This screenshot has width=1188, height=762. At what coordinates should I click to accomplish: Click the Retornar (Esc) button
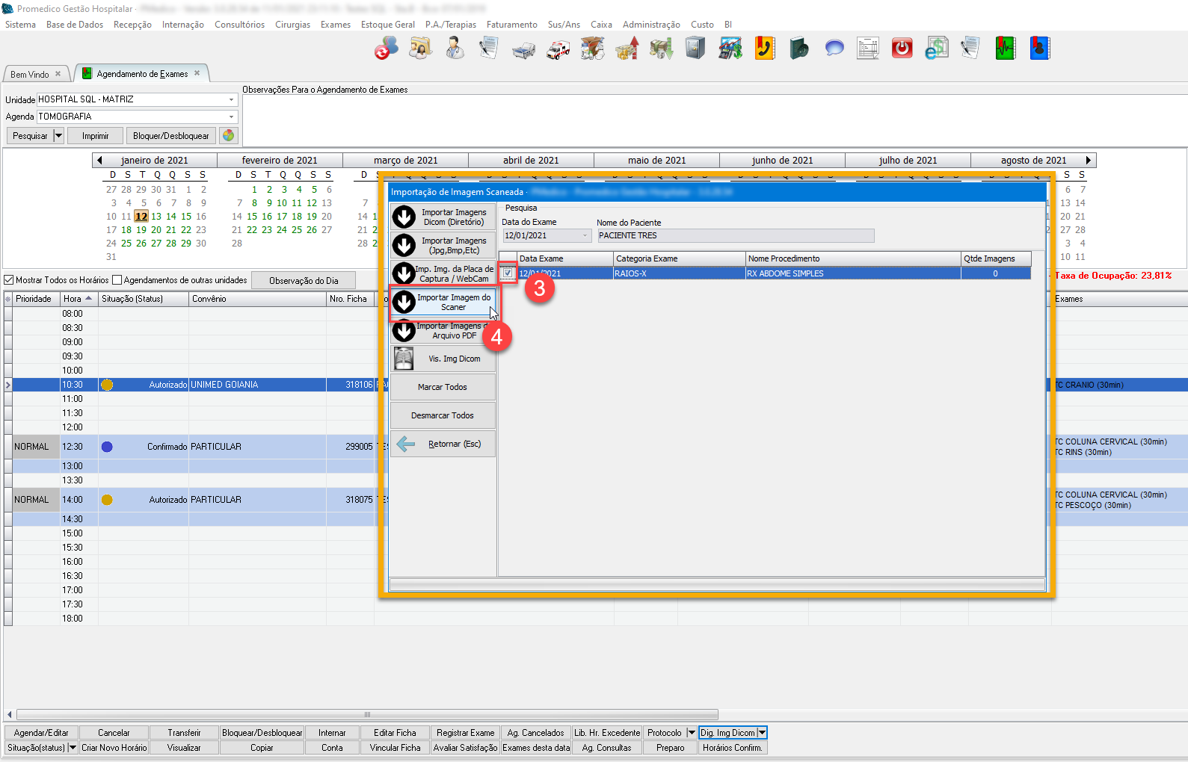tap(443, 444)
